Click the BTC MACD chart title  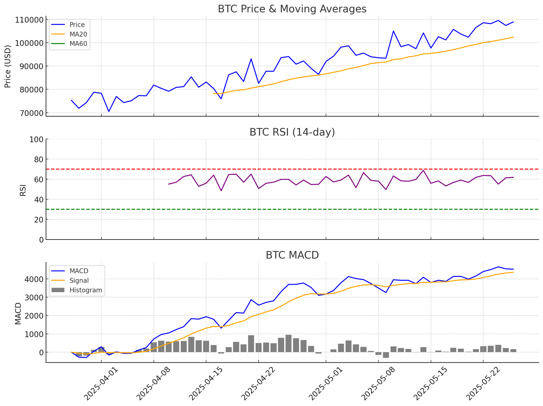pyautogui.click(x=292, y=255)
